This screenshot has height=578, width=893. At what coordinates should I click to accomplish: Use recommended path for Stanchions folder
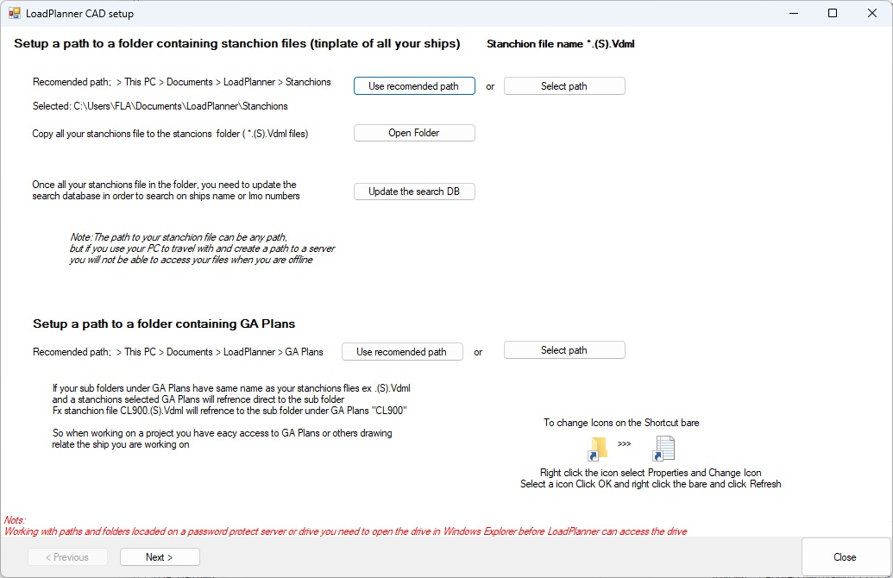[414, 86]
